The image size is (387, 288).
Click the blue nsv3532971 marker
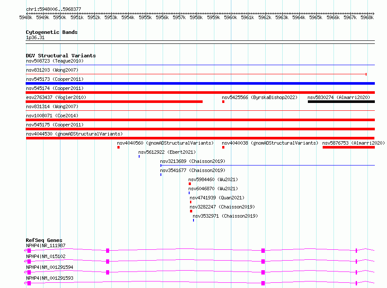[193, 220]
